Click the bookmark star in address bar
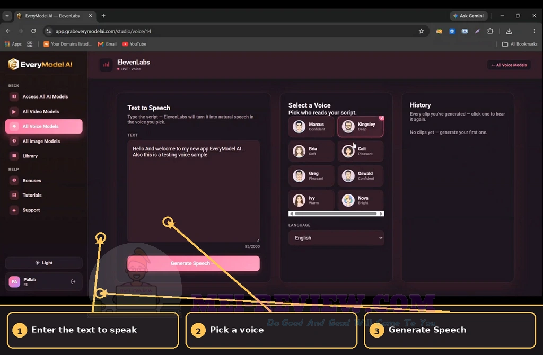 point(421,31)
